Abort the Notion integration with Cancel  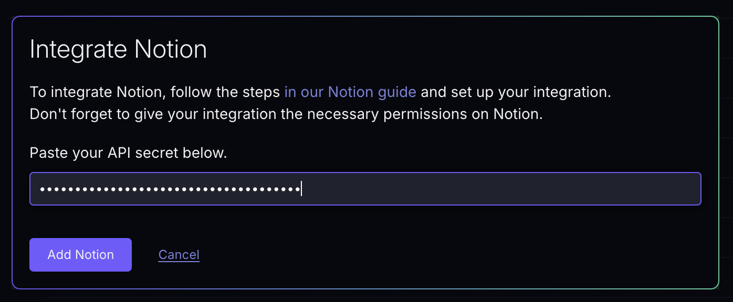[x=179, y=255]
